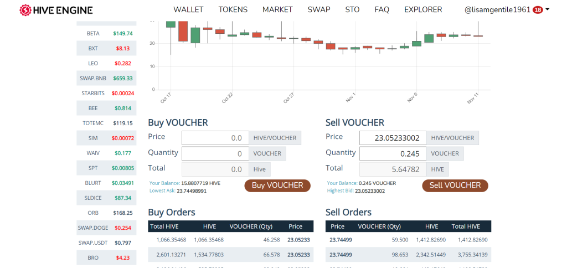Screen dimensions: 567x268
Task: Navigate to SWAP
Action: (x=319, y=10)
